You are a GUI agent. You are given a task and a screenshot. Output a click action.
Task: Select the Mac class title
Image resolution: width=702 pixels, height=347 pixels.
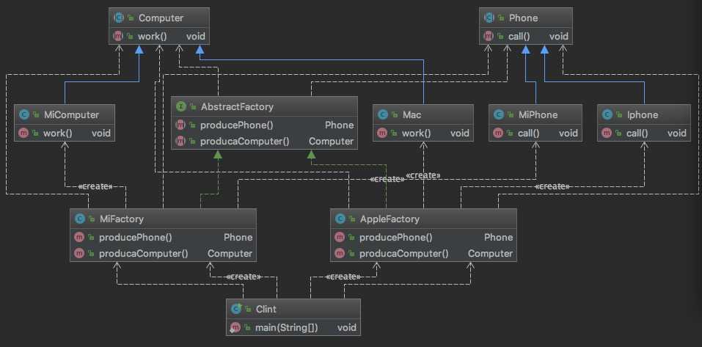pos(412,114)
